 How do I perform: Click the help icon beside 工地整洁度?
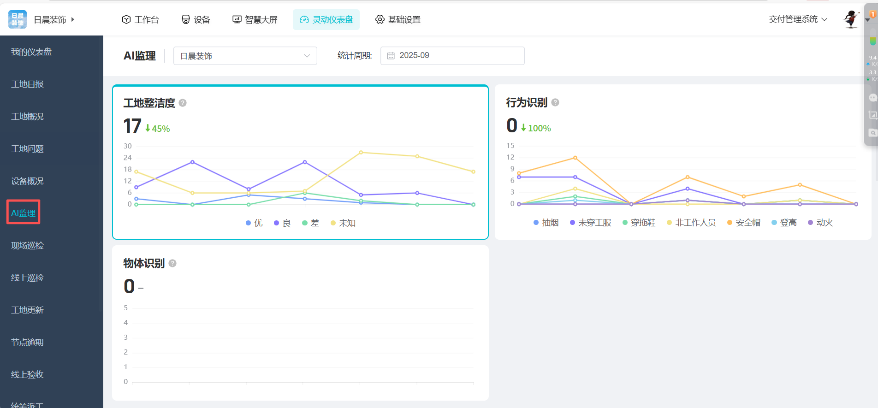(183, 103)
